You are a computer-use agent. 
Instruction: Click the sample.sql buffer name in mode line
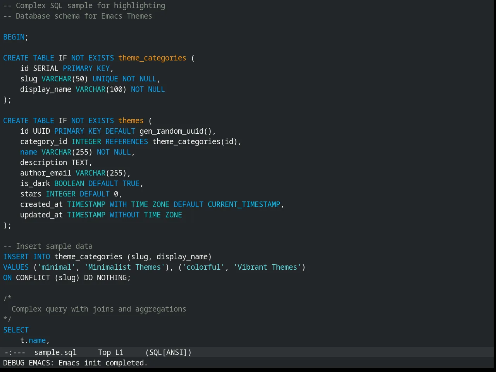coord(55,353)
